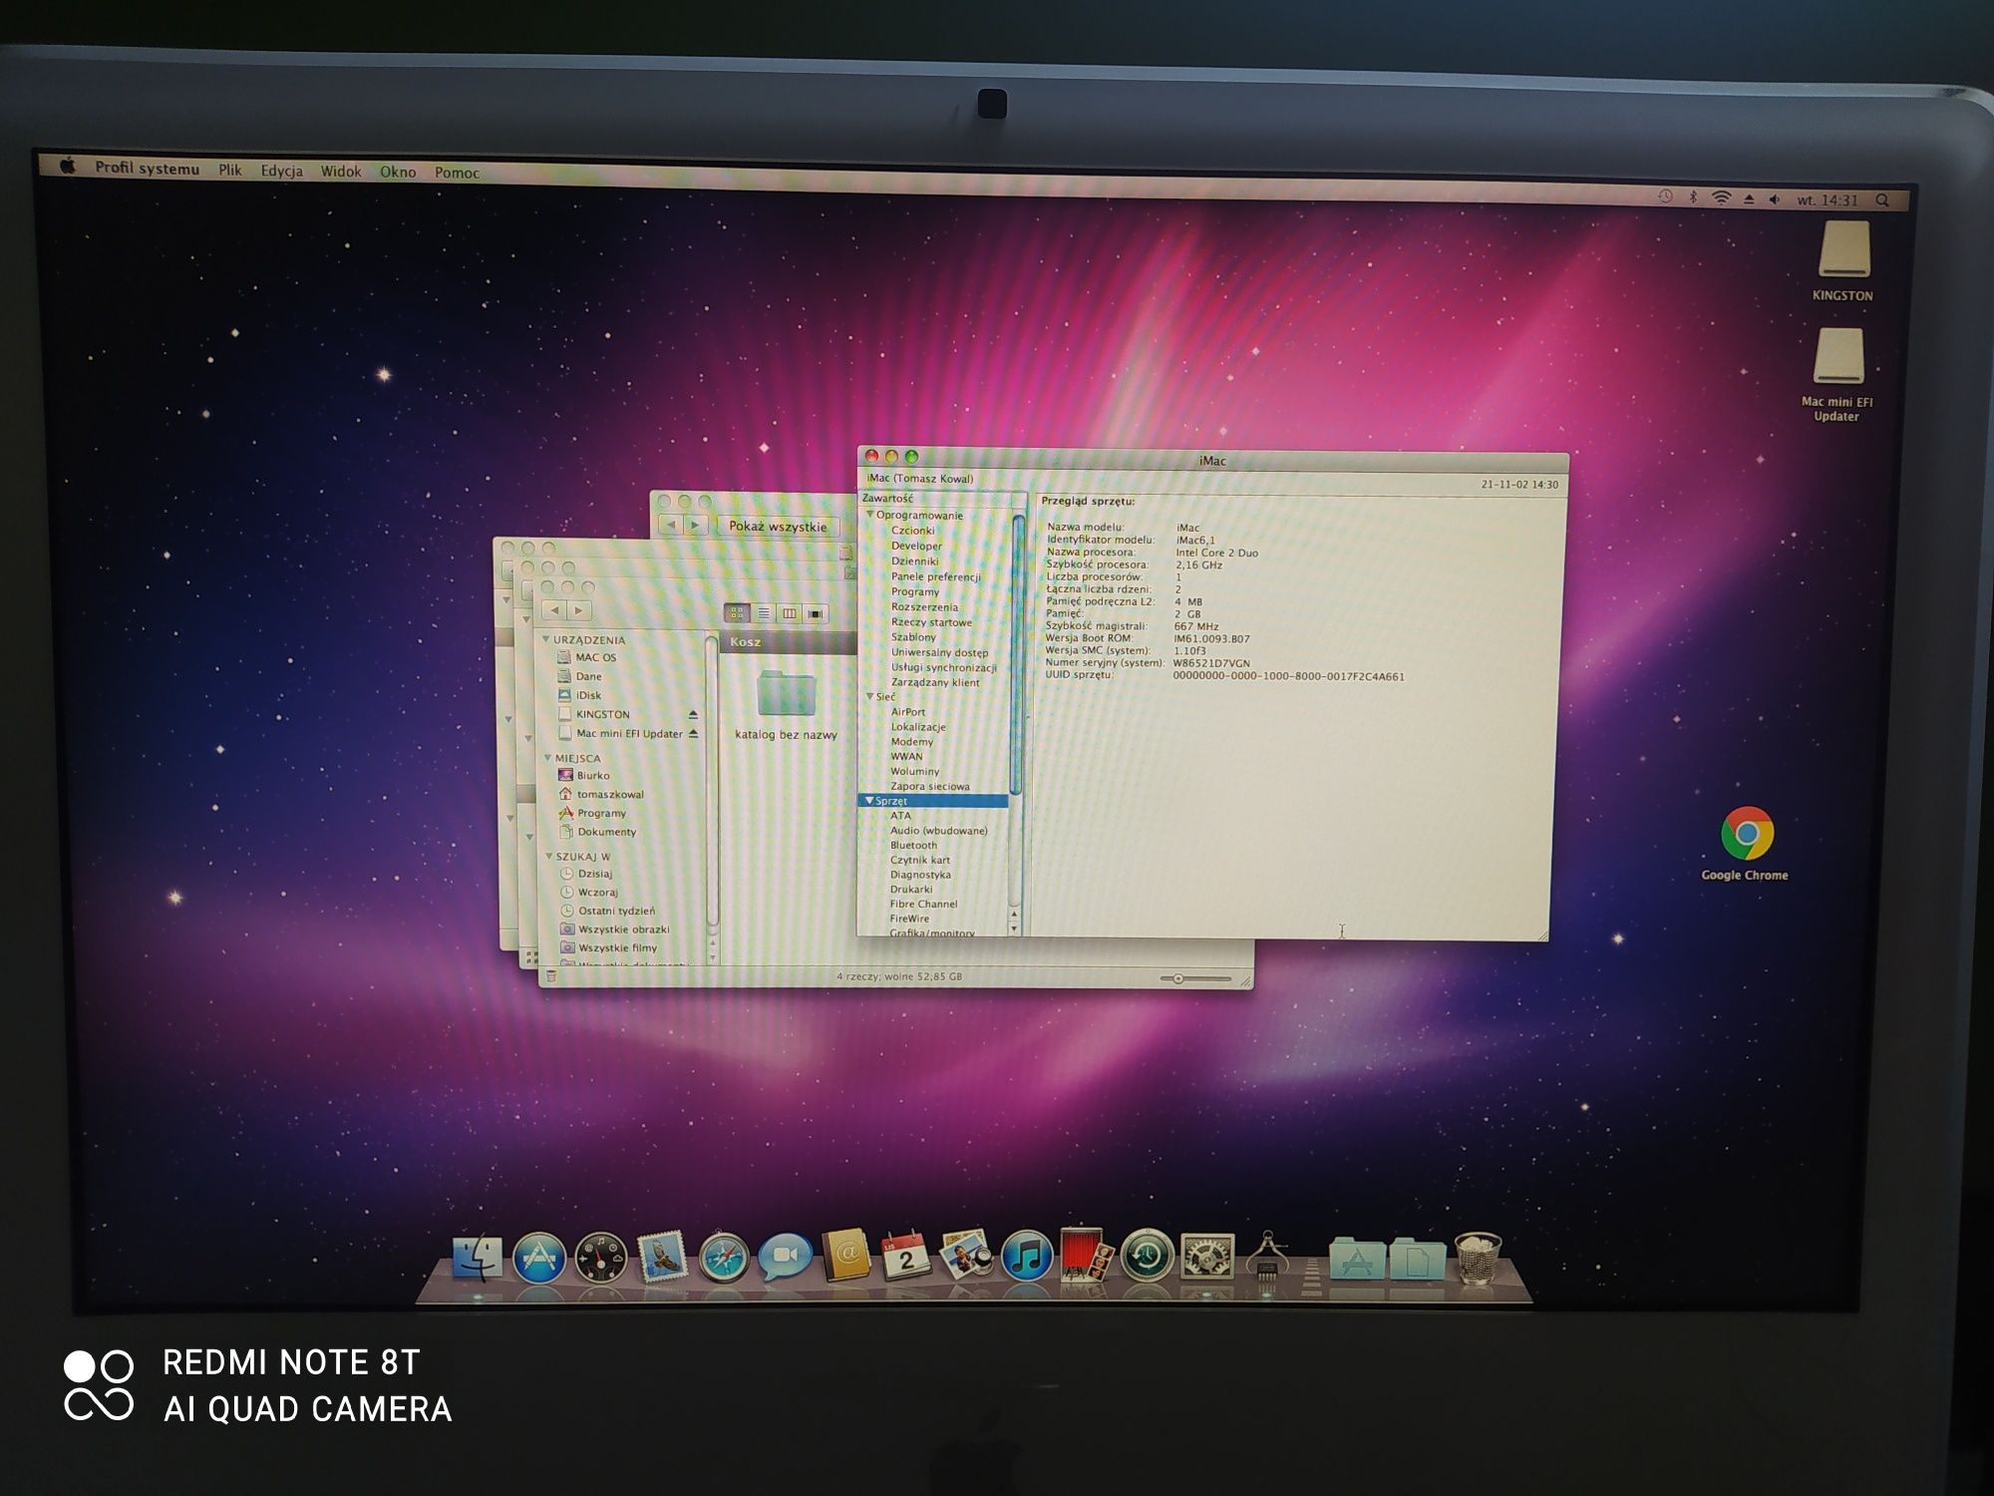Screen dimensions: 1994x1496
Task: Open the Edycja menu
Action: [281, 171]
